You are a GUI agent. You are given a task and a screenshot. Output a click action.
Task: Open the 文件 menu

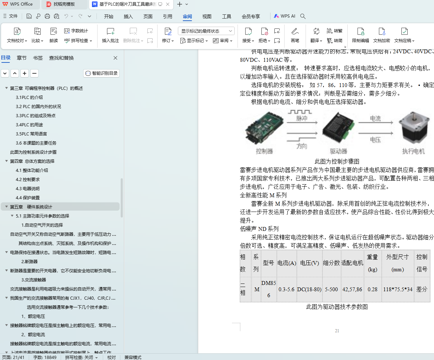tap(11, 16)
